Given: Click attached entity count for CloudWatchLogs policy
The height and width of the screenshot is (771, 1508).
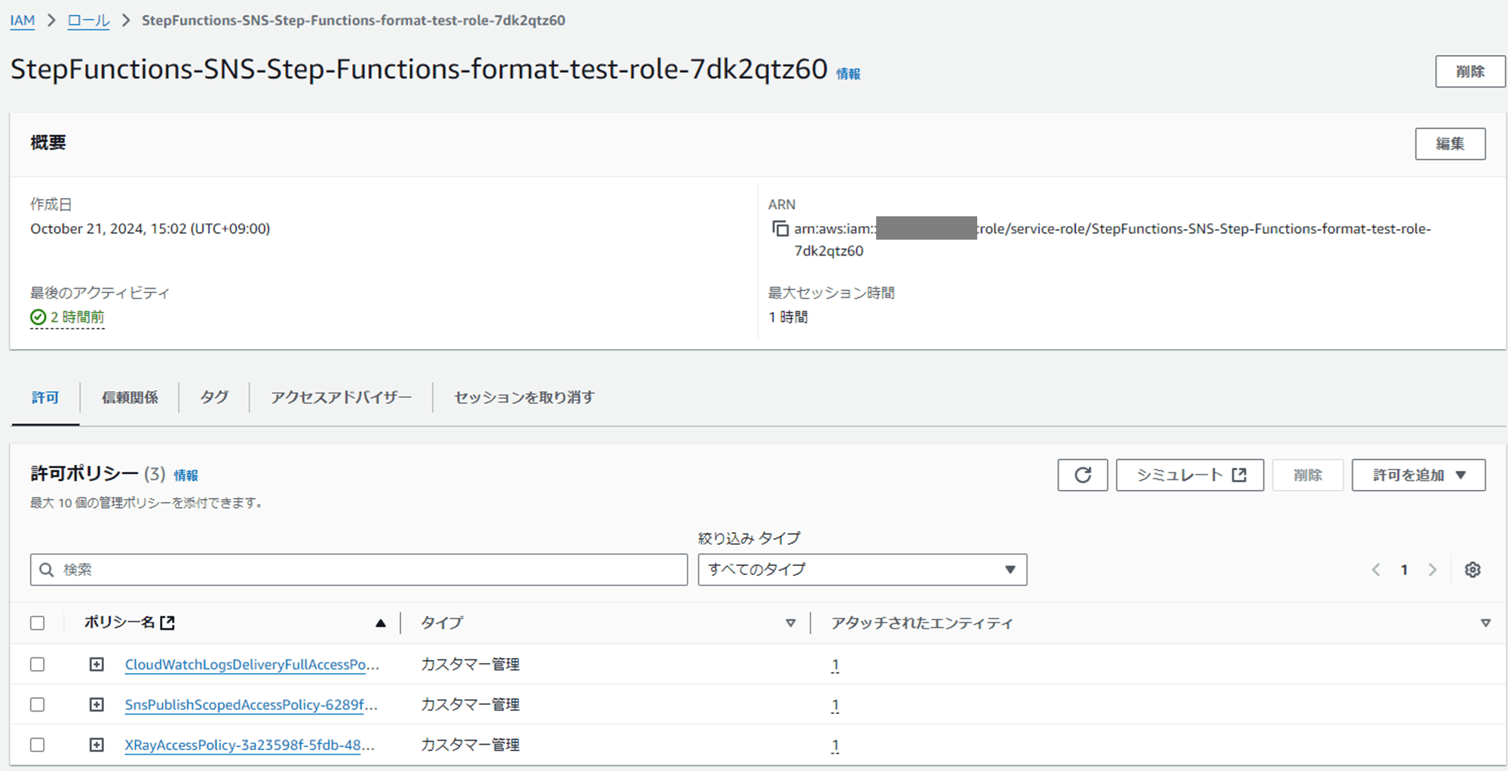Looking at the screenshot, I should [x=835, y=665].
